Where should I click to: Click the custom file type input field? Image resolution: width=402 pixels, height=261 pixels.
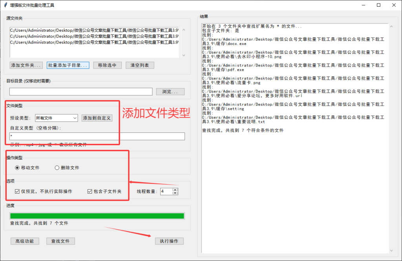point(97,136)
